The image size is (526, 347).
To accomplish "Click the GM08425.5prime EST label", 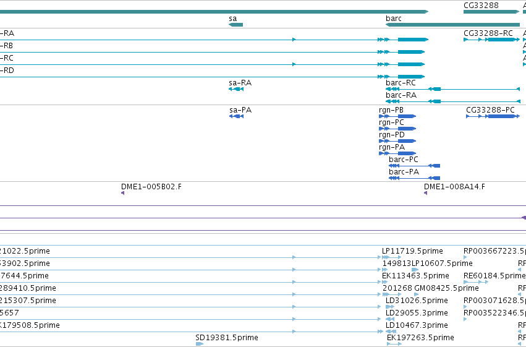I will [x=446, y=288].
